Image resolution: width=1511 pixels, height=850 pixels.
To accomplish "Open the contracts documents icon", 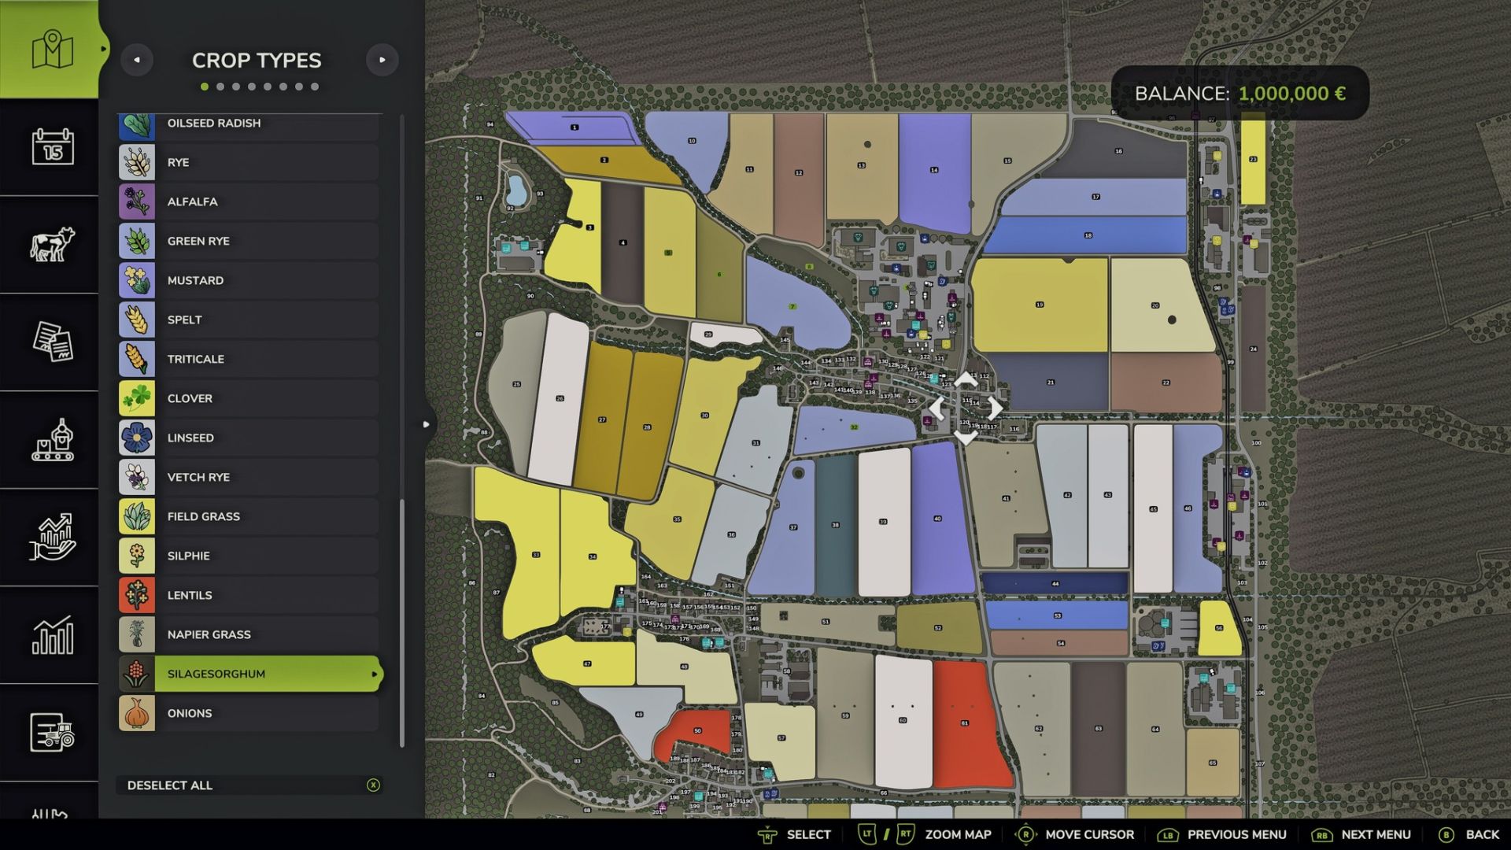I will [x=52, y=342].
